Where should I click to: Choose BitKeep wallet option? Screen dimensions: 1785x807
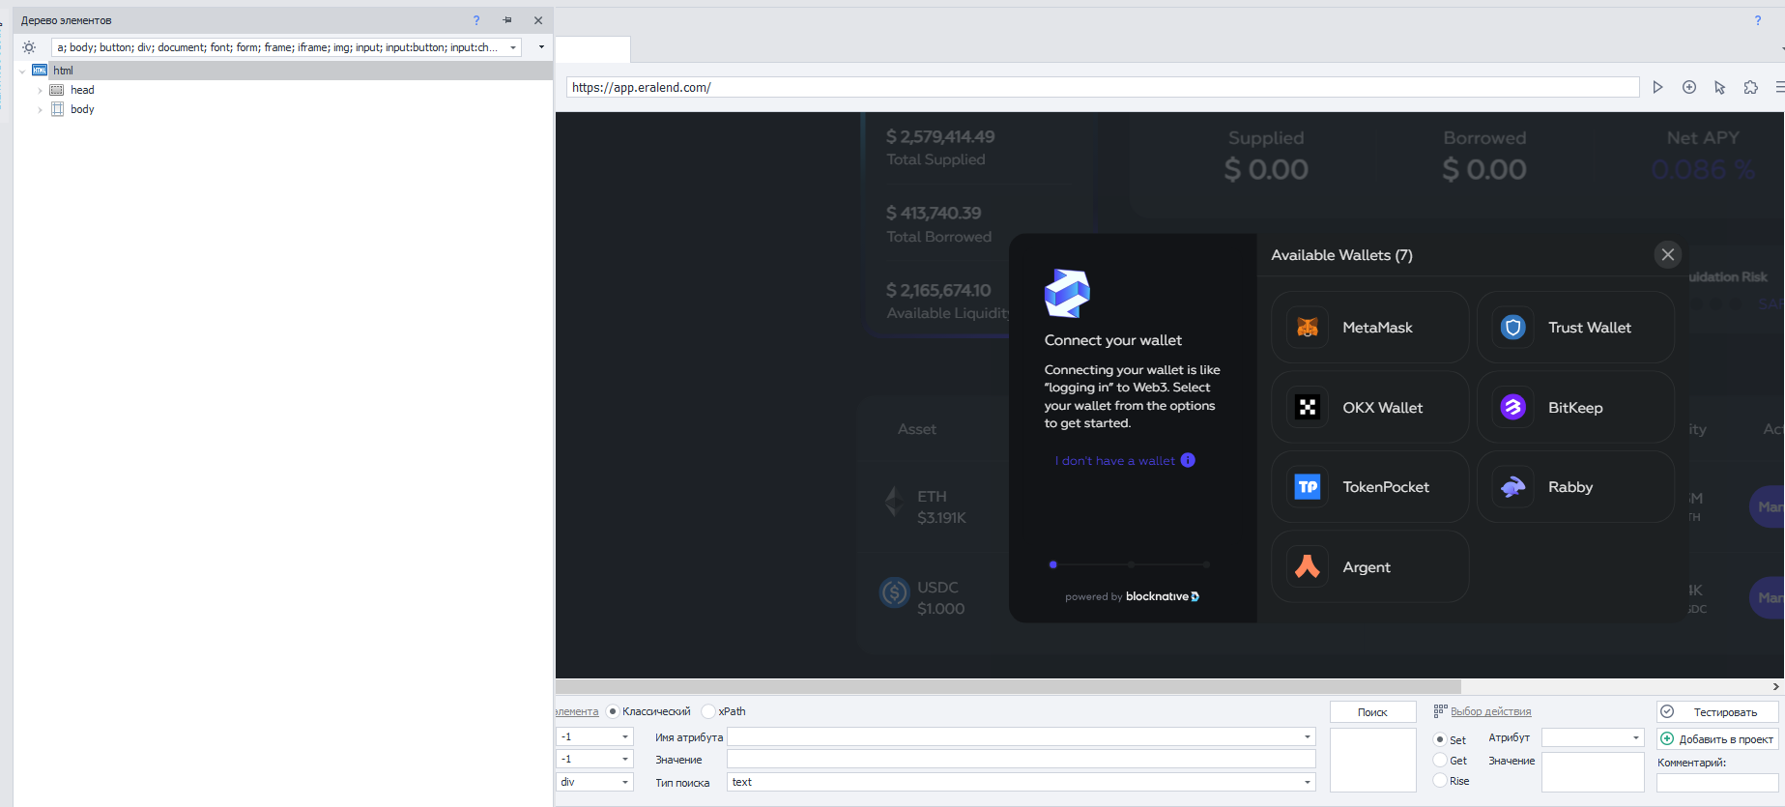click(1576, 407)
